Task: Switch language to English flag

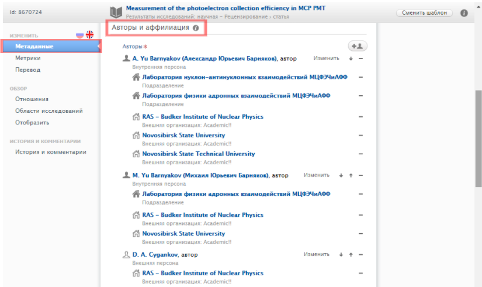Action: 89,34
